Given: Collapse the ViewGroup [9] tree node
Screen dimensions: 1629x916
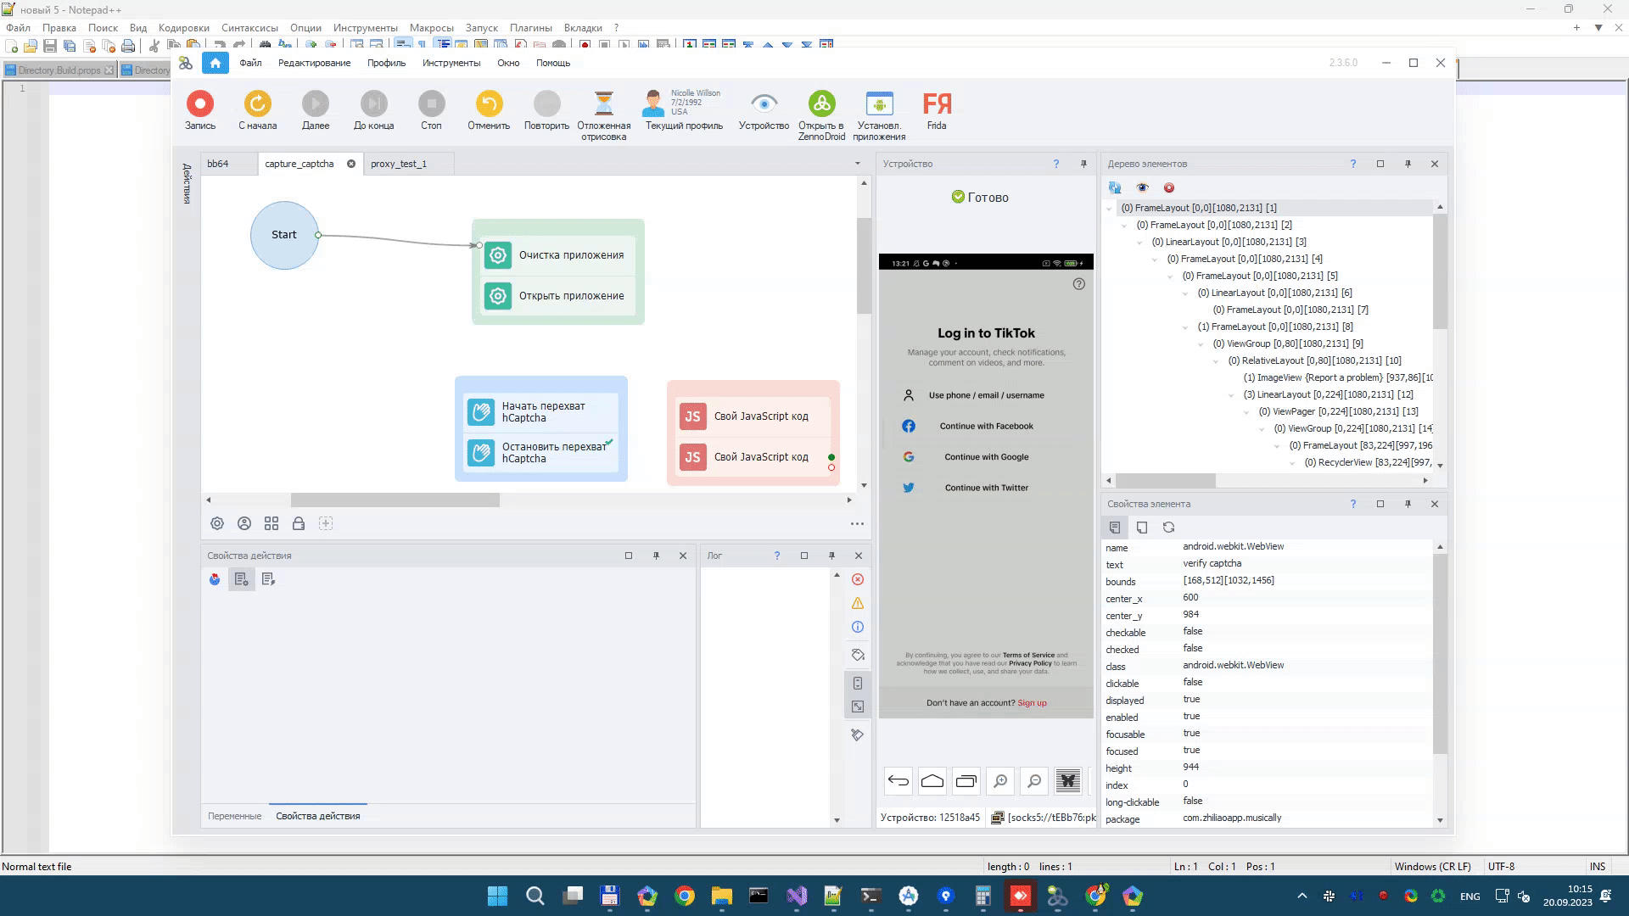Looking at the screenshot, I should 1201,344.
